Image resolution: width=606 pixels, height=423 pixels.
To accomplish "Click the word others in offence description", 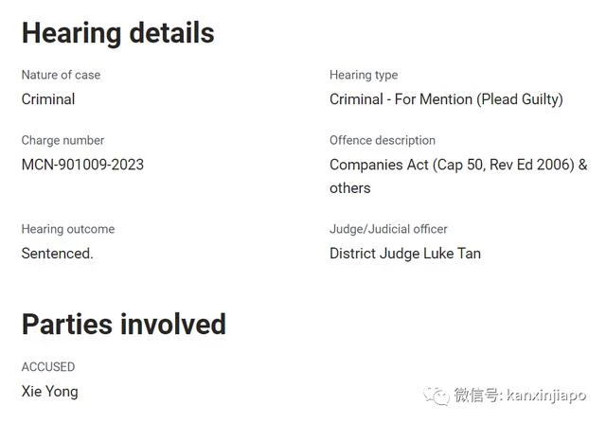I will pos(350,188).
